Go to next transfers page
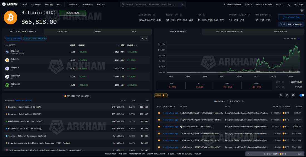306x157 pixels. pyautogui.click(x=239, y=101)
